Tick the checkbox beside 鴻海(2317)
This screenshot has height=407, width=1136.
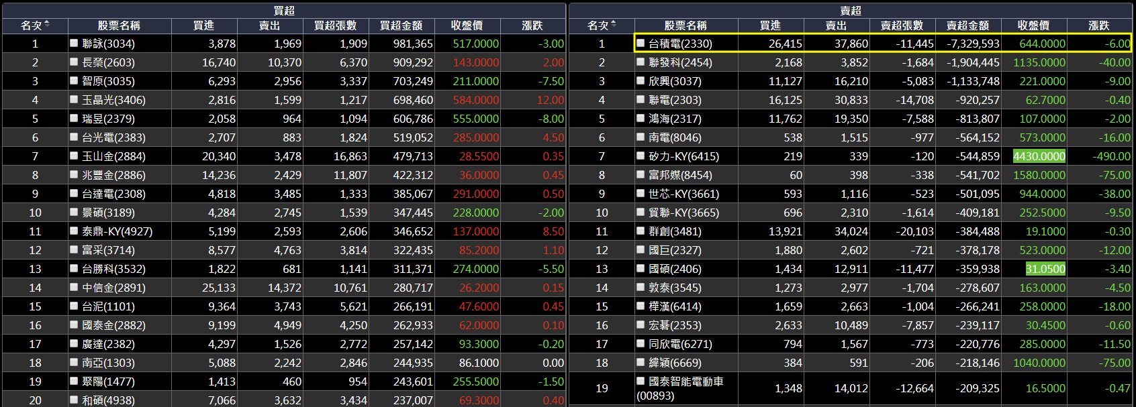click(x=641, y=118)
